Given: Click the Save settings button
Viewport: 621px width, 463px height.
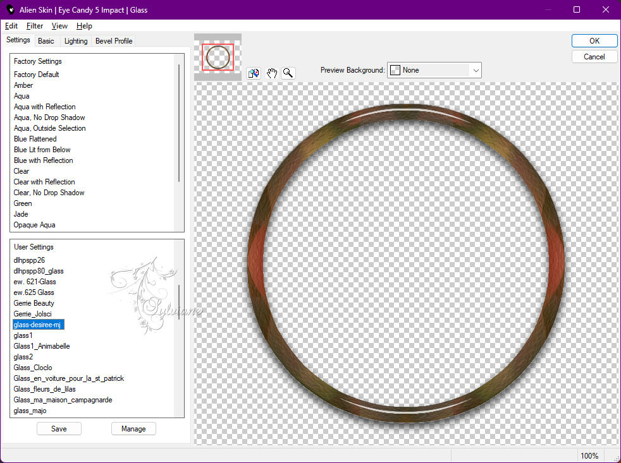Looking at the screenshot, I should tap(59, 428).
